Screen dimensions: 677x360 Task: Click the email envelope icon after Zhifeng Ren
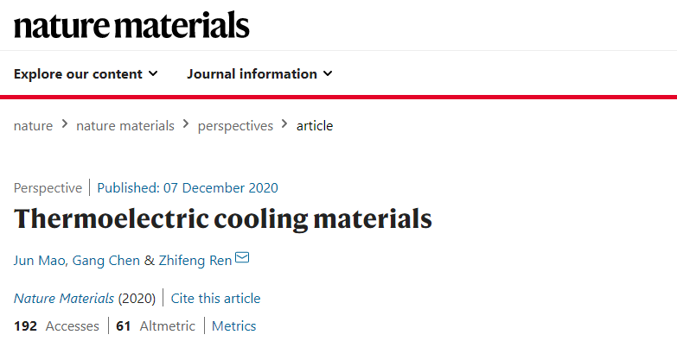242,257
